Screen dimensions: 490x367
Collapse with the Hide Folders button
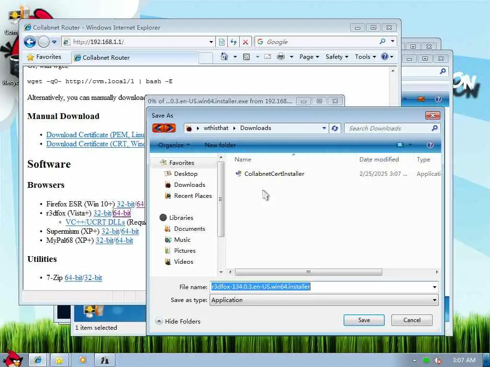click(x=178, y=321)
